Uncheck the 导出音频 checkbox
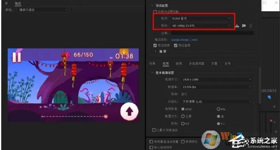The height and width of the screenshot is (150, 280). [x=176, y=46]
